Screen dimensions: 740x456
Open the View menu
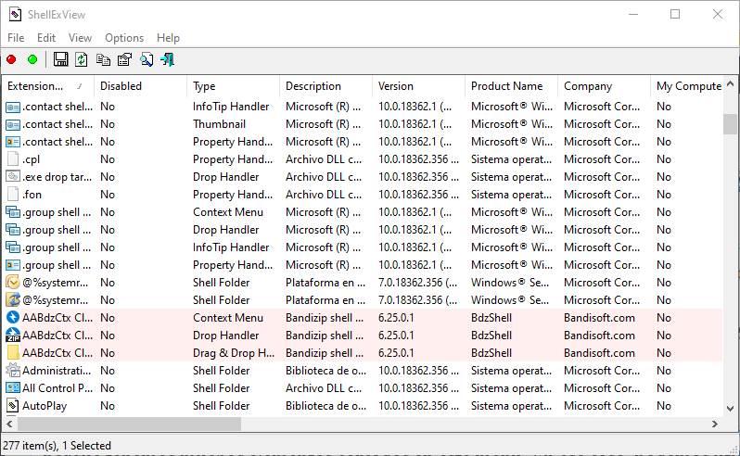point(80,38)
